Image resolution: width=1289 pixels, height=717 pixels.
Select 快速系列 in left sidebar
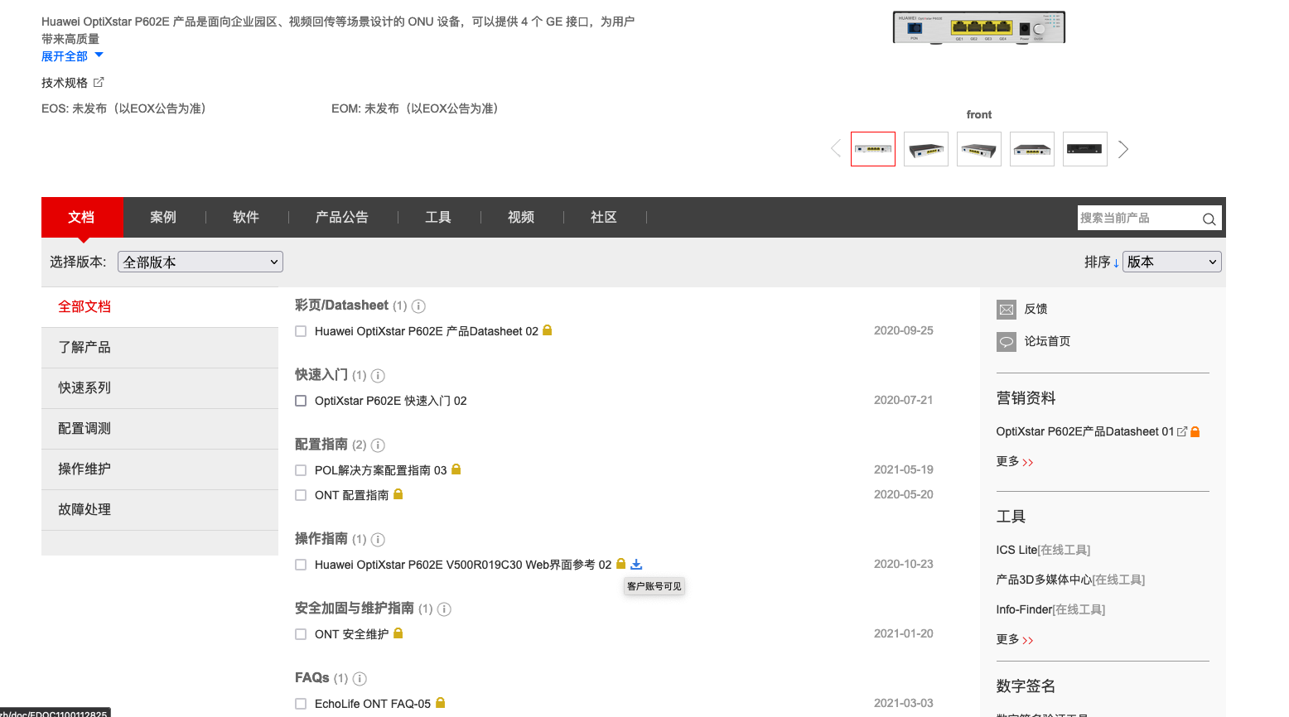pos(160,388)
